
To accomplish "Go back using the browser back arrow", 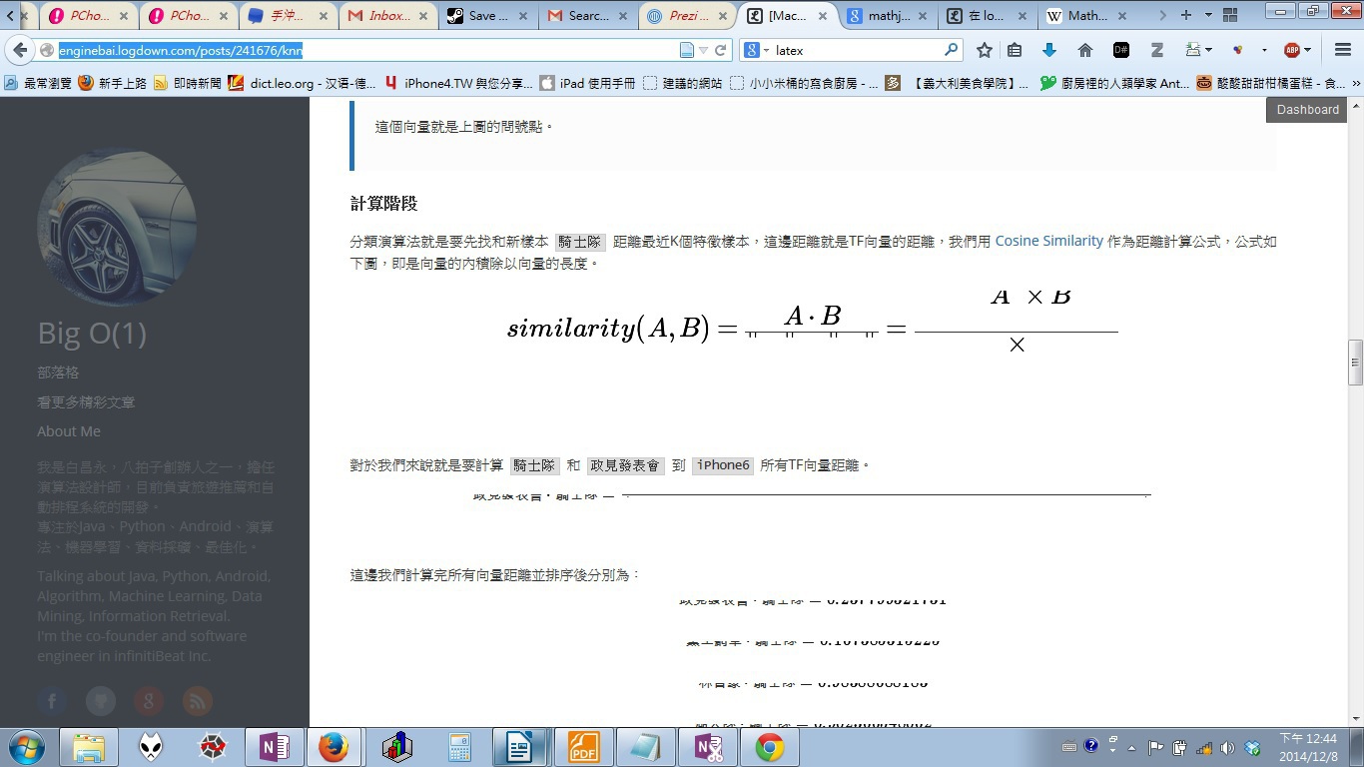I will (19, 50).
